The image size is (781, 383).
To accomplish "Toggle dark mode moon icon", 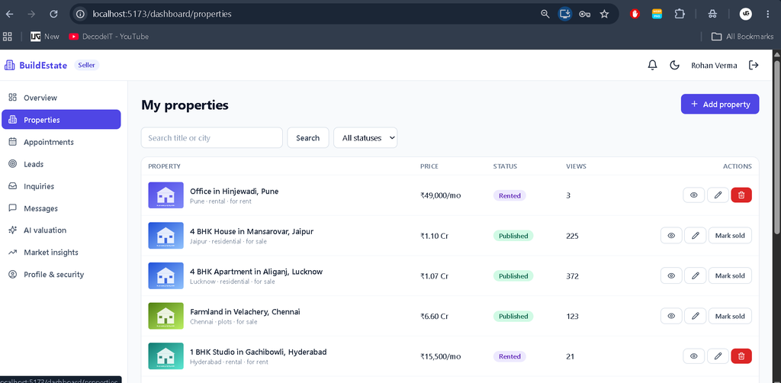I will click(674, 66).
